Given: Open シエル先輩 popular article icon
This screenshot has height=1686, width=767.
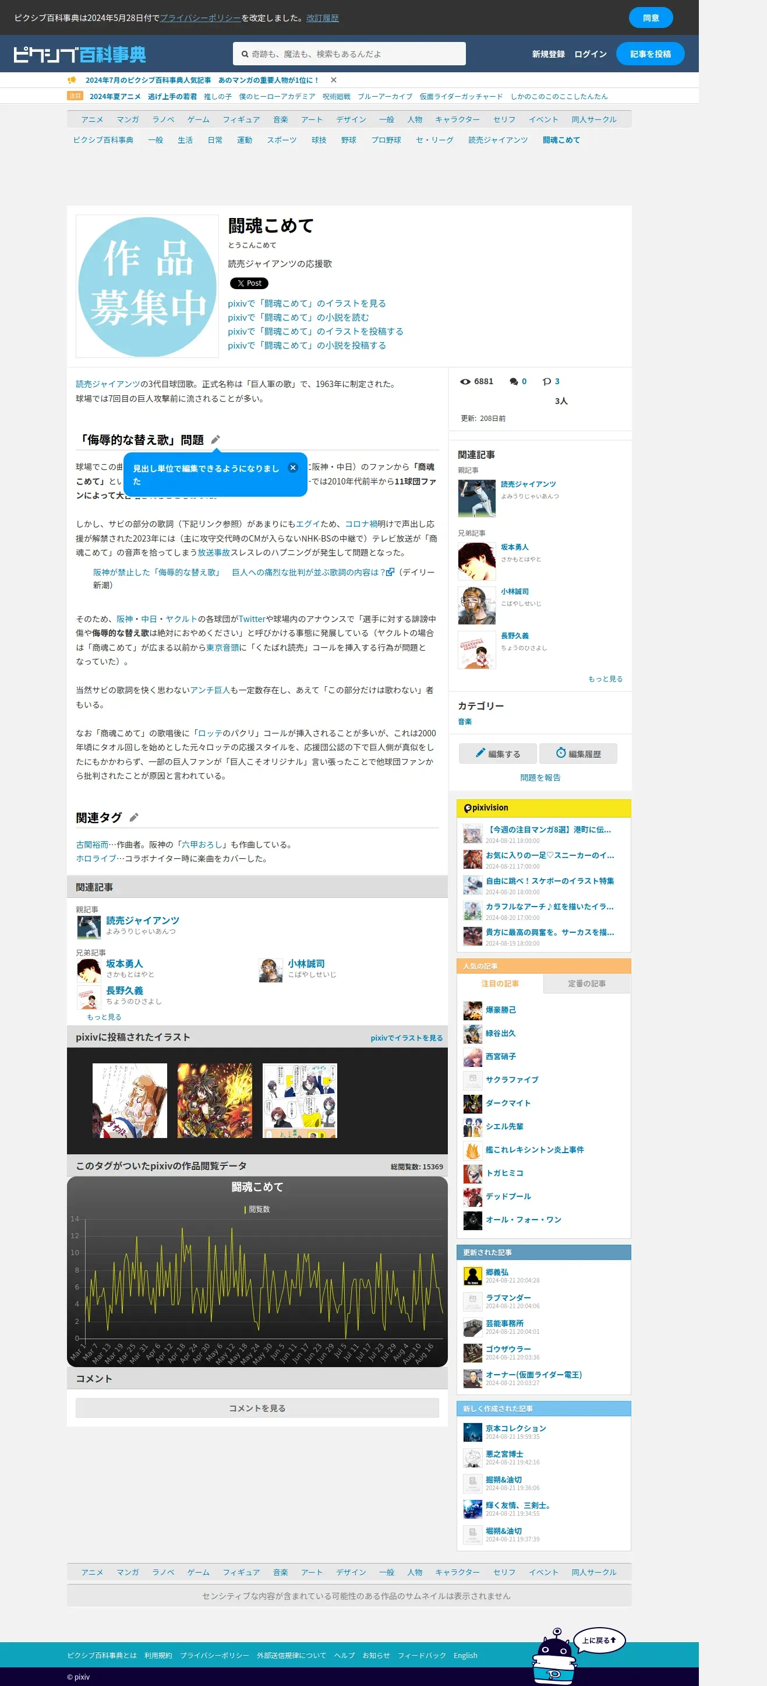Looking at the screenshot, I should coord(472,1126).
